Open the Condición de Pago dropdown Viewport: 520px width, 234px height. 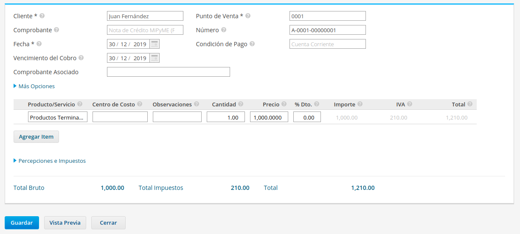tap(328, 44)
